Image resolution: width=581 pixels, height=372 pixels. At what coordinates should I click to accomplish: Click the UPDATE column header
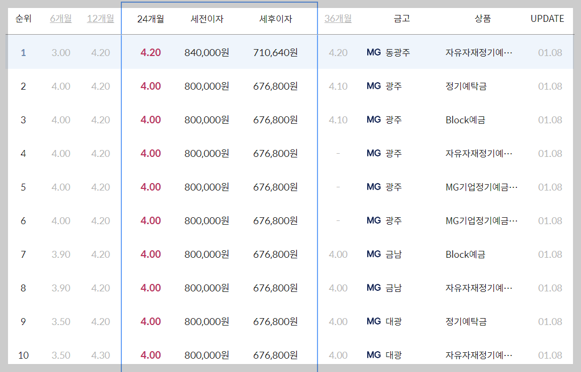coord(546,19)
